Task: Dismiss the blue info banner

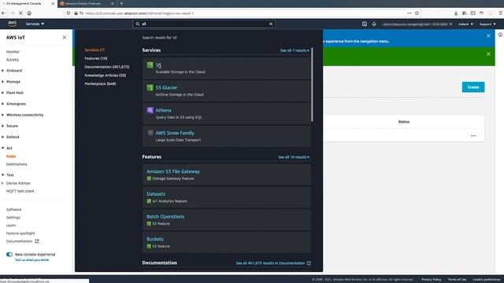Action: pos(488,36)
